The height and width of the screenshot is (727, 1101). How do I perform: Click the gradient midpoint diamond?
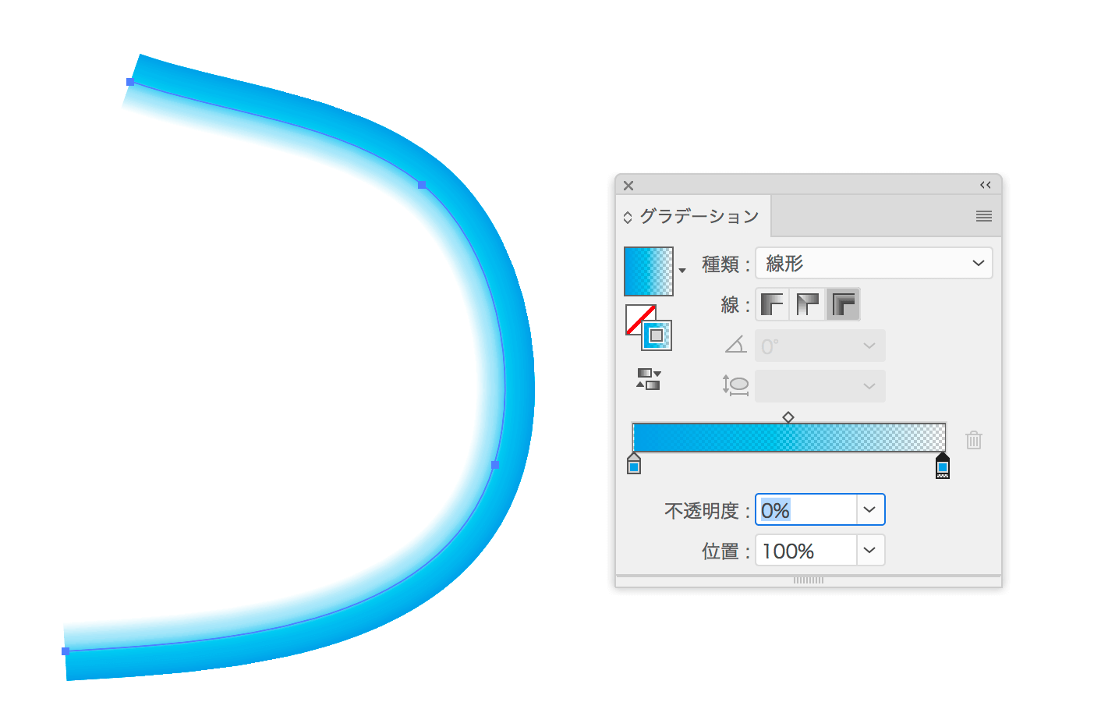click(788, 417)
